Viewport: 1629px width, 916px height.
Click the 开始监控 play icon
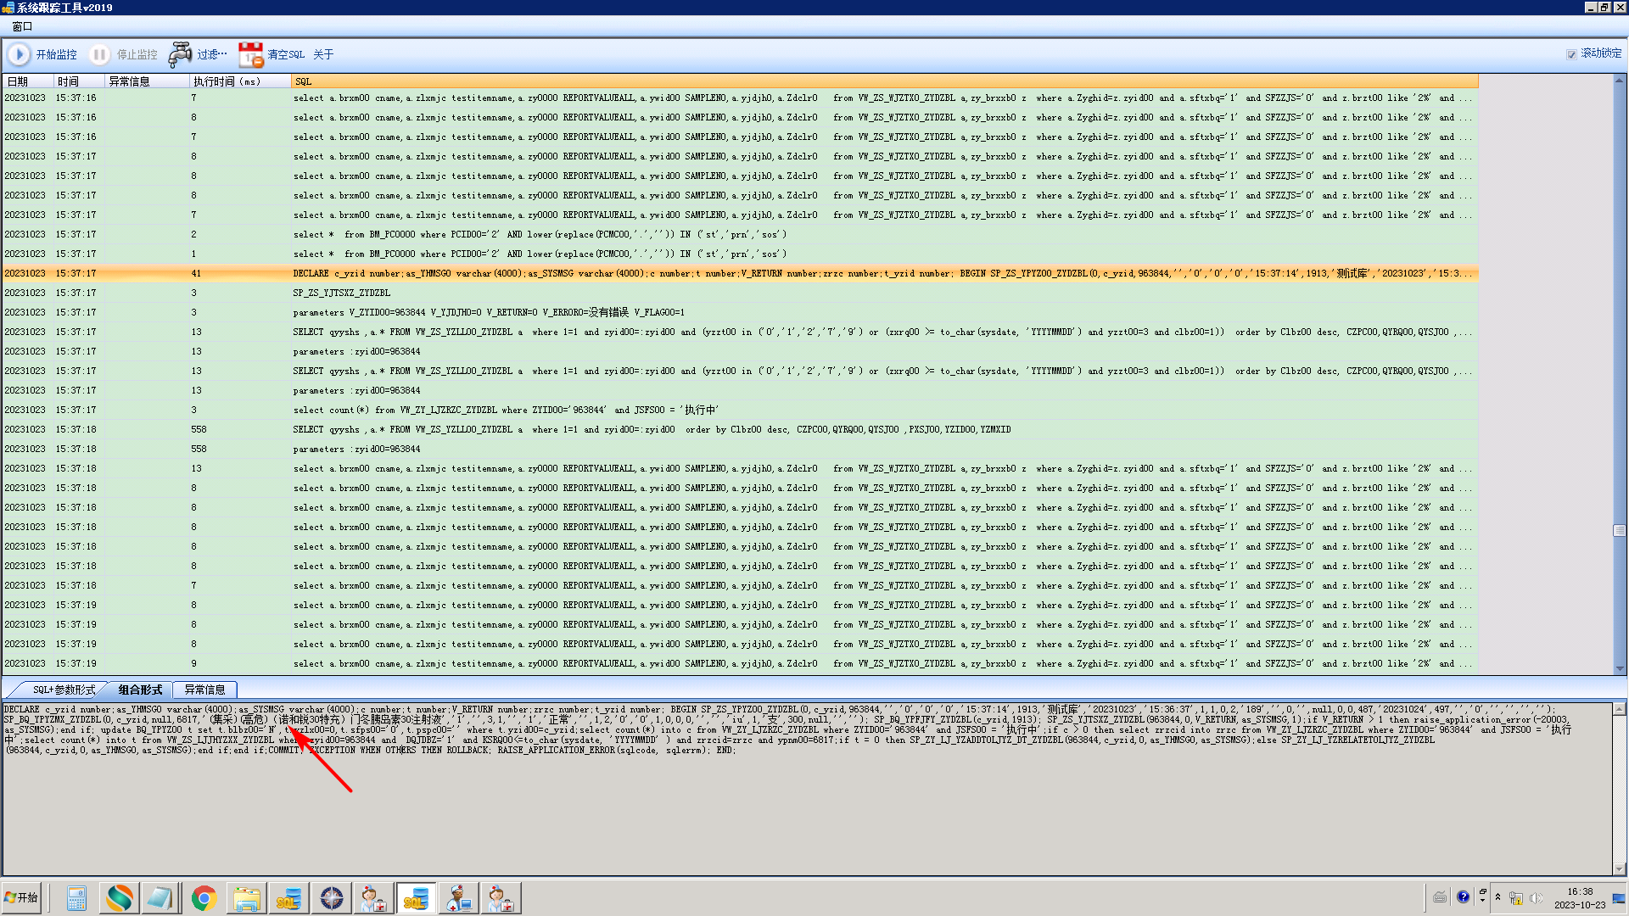point(19,54)
